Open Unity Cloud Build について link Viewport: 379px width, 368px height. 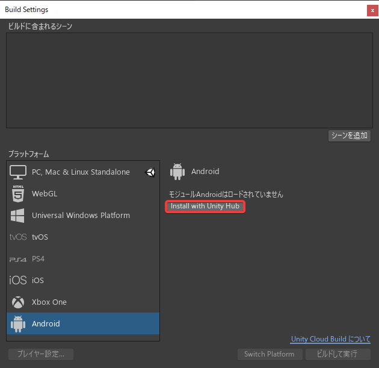click(331, 339)
